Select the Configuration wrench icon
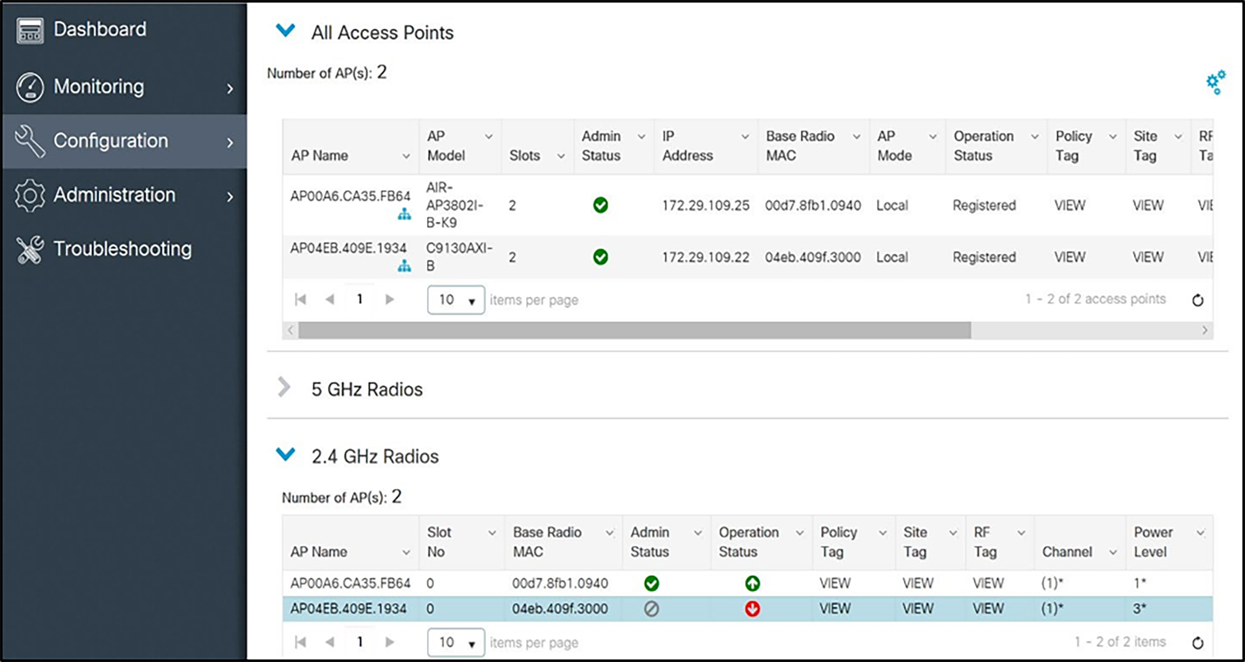Viewport: 1245px width, 662px height. click(30, 140)
